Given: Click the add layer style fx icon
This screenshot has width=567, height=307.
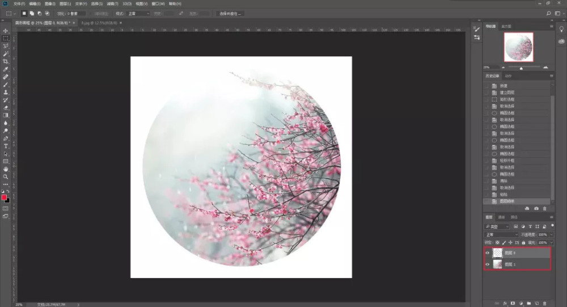Looking at the screenshot, I should (x=504, y=303).
